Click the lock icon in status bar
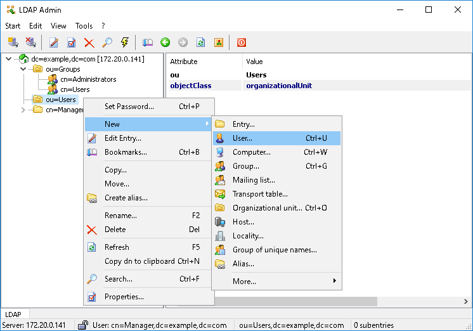The height and width of the screenshot is (331, 473). [83, 325]
